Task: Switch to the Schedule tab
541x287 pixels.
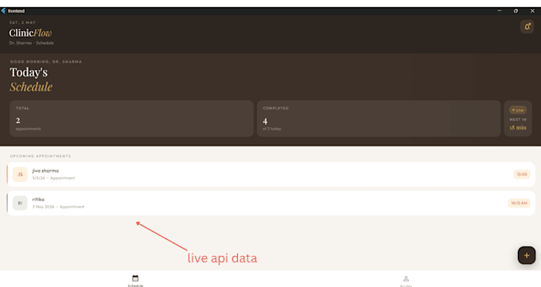Action: pyautogui.click(x=135, y=281)
